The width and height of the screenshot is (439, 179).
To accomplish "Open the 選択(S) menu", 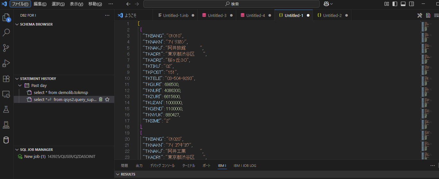I will [x=58, y=4].
